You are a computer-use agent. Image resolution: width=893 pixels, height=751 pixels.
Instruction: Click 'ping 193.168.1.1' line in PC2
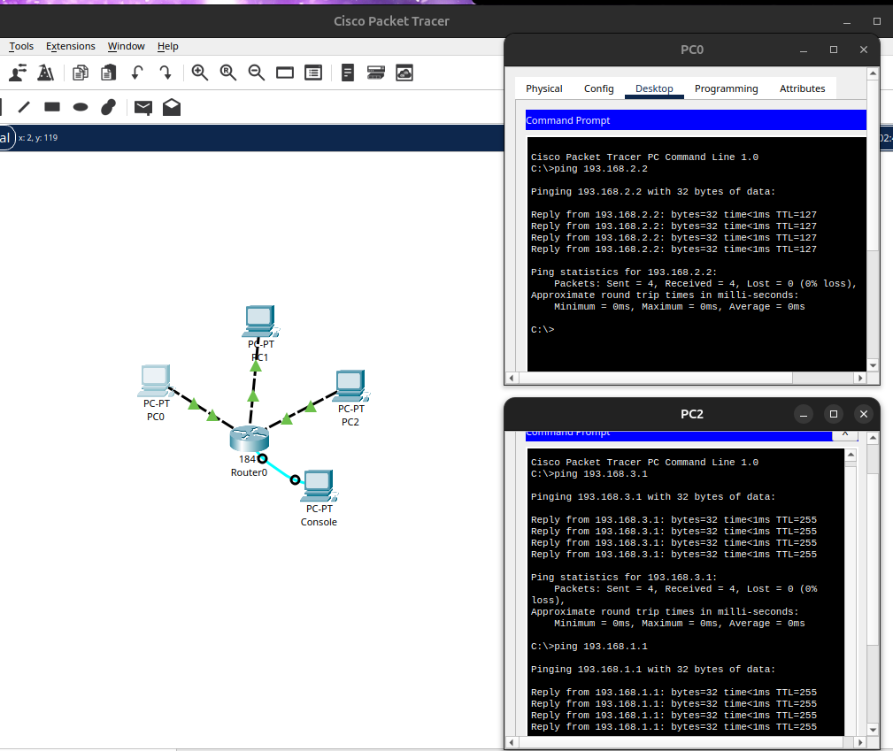click(x=589, y=647)
